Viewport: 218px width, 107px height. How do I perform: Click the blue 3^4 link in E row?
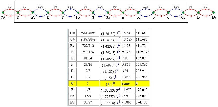coord(118,58)
